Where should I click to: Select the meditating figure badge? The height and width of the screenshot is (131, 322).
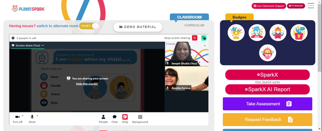coord(278,32)
